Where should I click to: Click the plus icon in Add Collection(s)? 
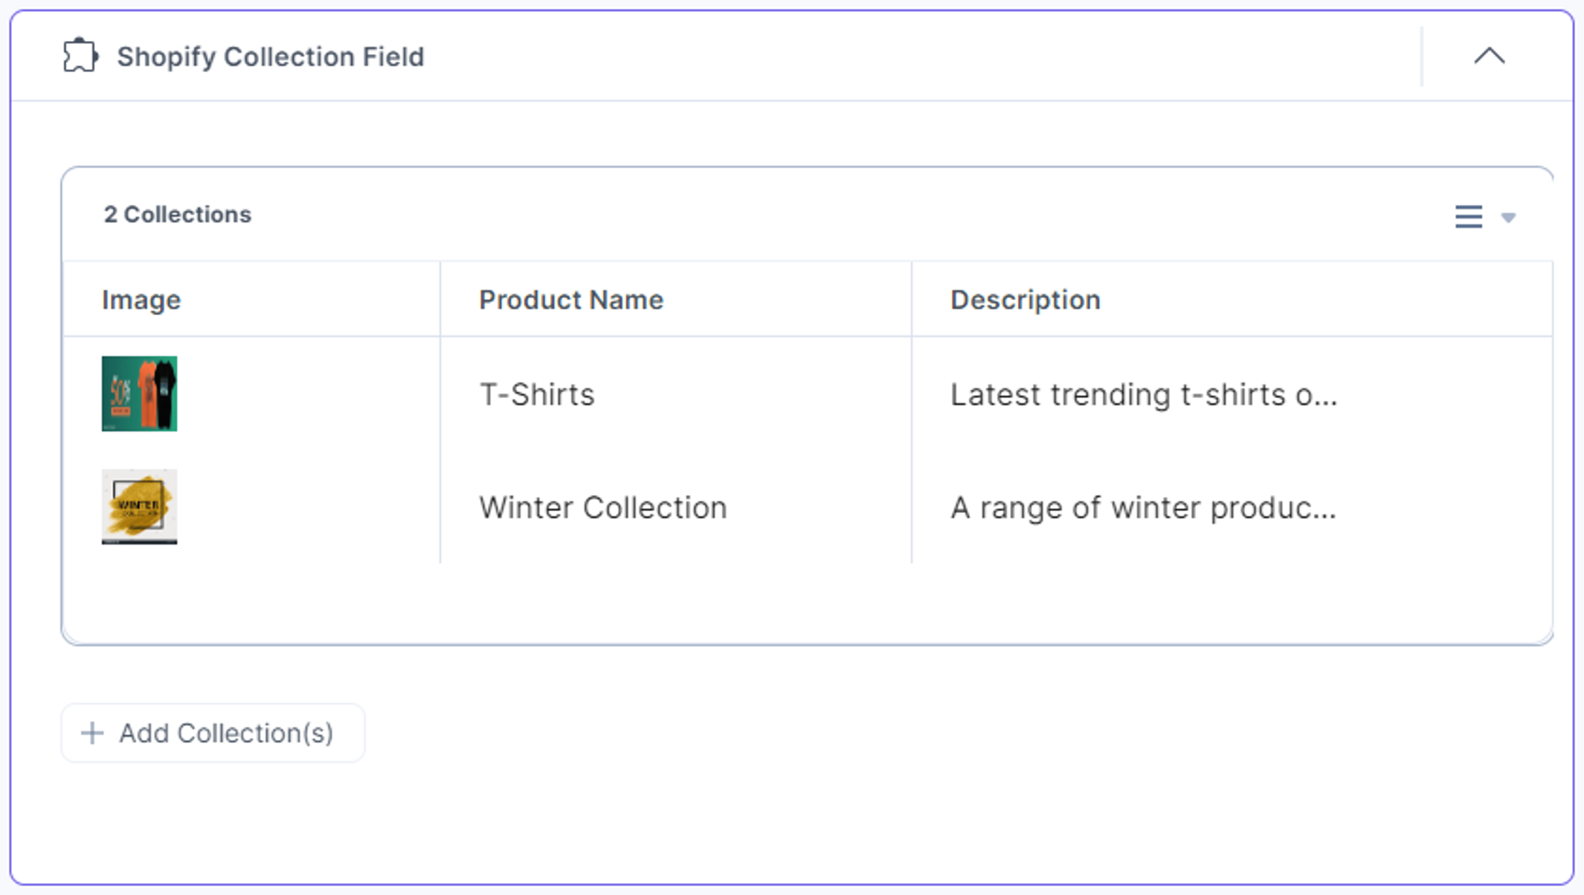tap(92, 733)
